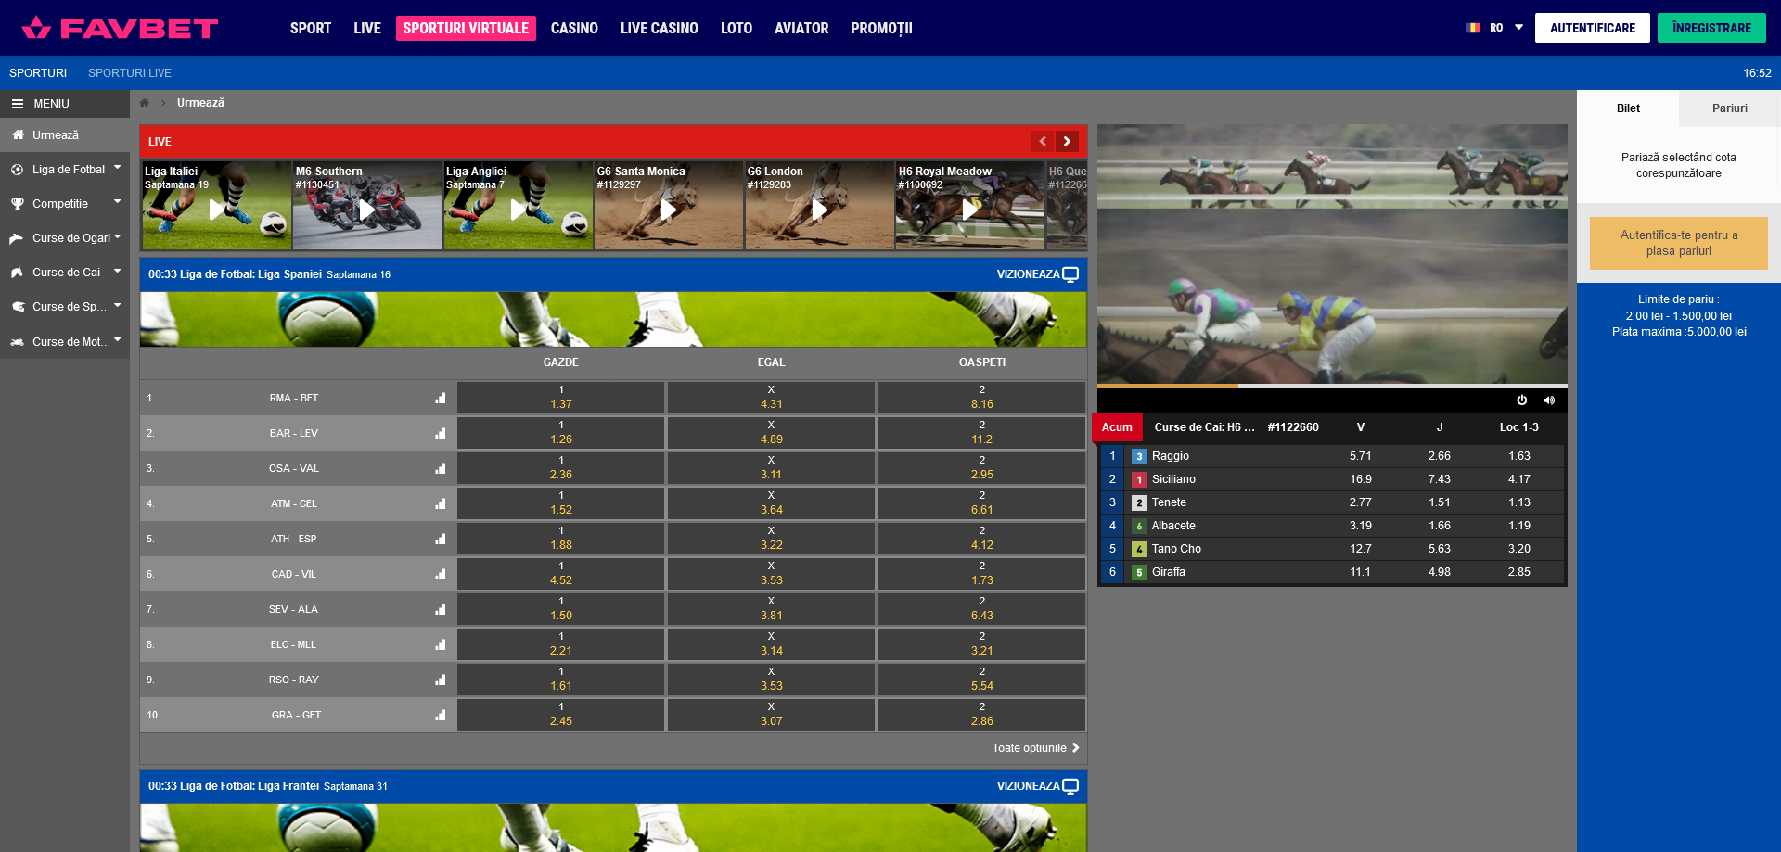Play G6 Santa Monica greyhound thumbnail
This screenshot has height=852, width=1781.
tap(669, 206)
